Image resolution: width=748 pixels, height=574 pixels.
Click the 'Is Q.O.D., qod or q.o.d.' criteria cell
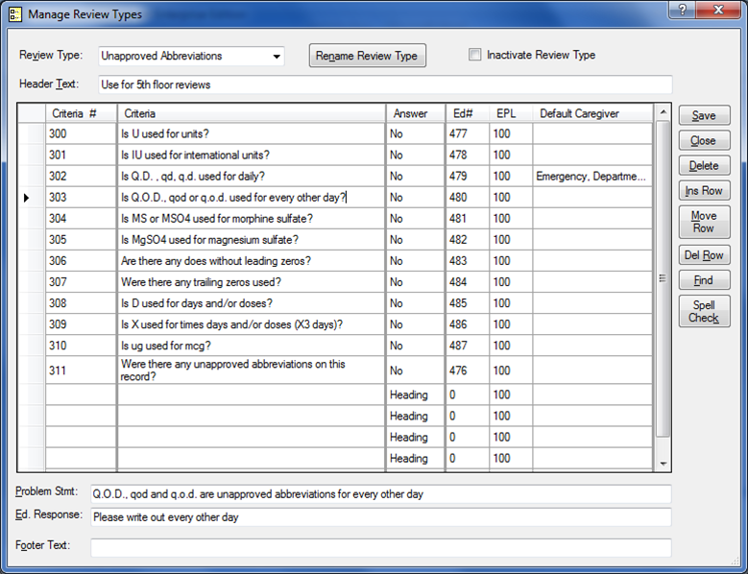[251, 198]
